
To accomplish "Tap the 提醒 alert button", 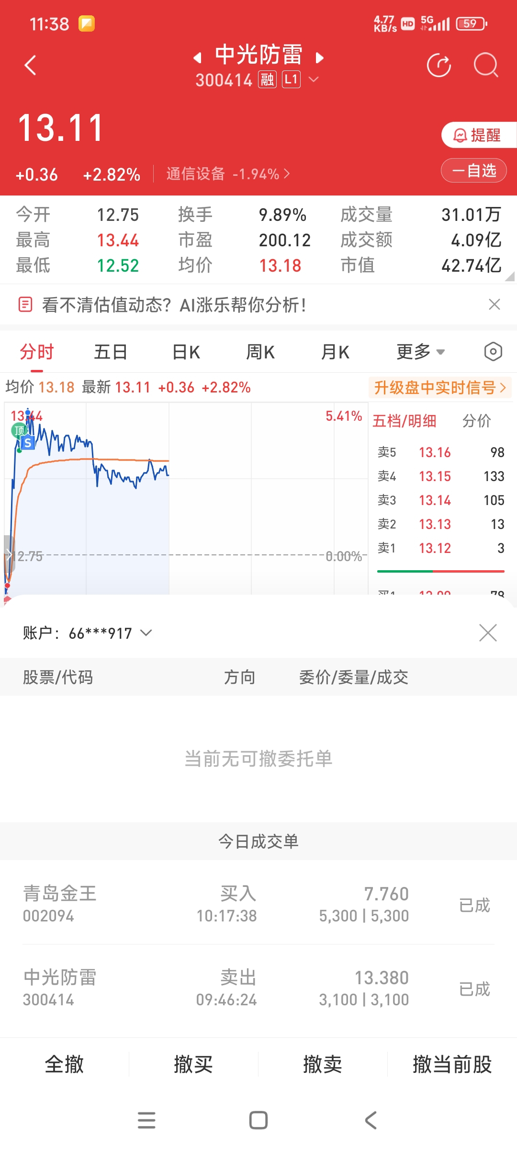I will (x=479, y=135).
